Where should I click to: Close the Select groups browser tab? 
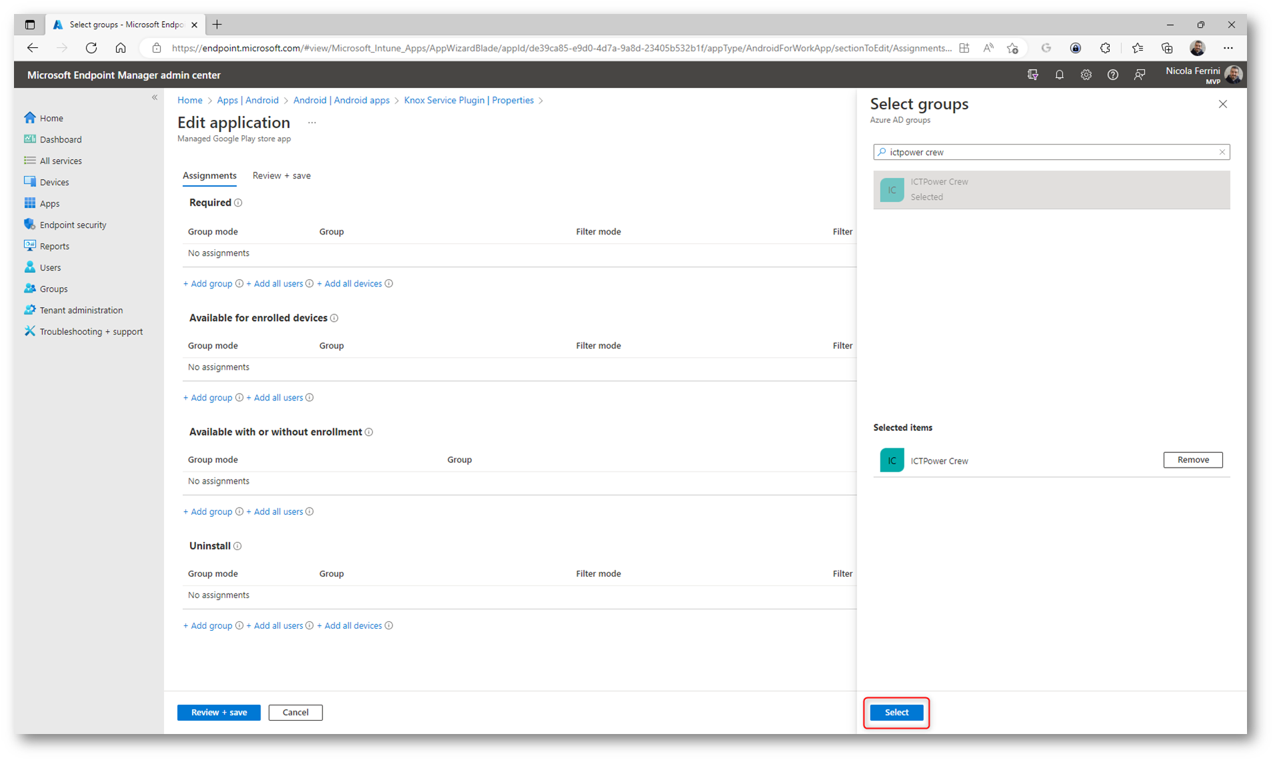click(194, 25)
